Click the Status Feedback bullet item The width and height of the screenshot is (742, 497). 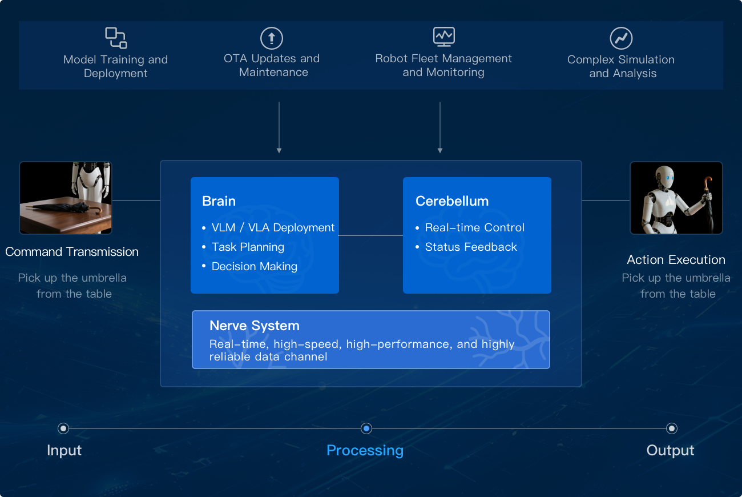point(471,247)
